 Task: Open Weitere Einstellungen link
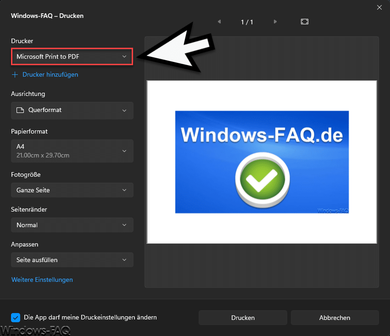(42, 280)
